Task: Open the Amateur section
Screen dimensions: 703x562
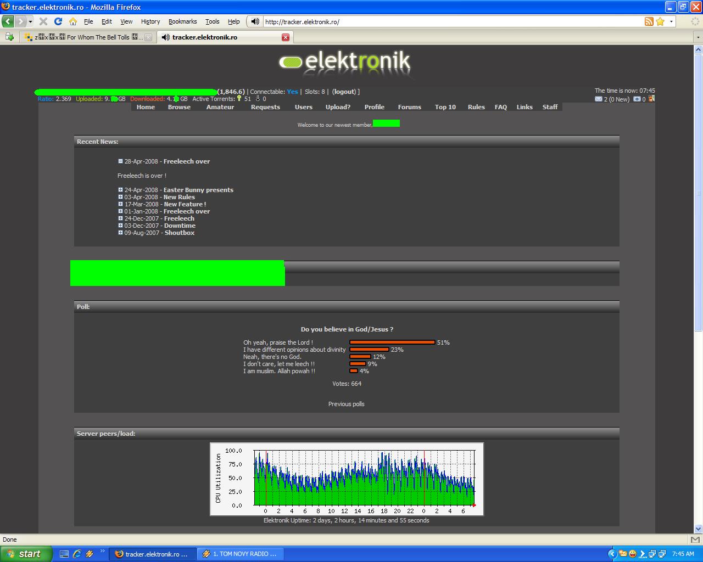Action: click(220, 107)
